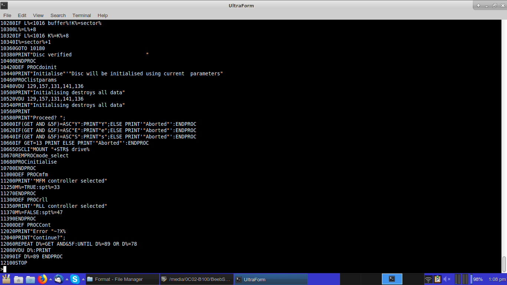Click the keep-on-top arrow in title bar
The height and width of the screenshot is (285, 507).
pos(479,6)
